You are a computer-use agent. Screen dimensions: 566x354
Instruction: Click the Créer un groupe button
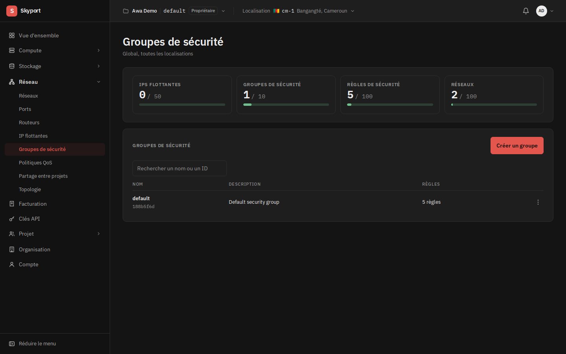(x=517, y=146)
